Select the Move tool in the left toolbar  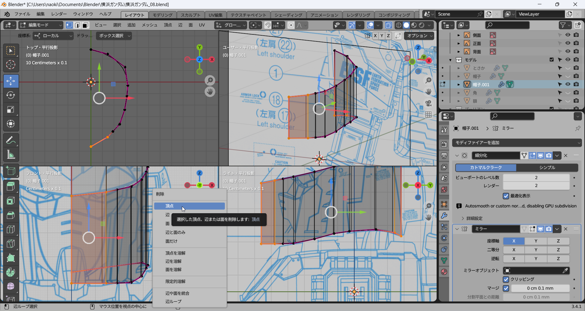[11, 81]
